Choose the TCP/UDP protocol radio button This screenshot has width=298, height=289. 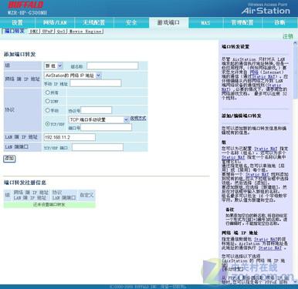click(47, 124)
